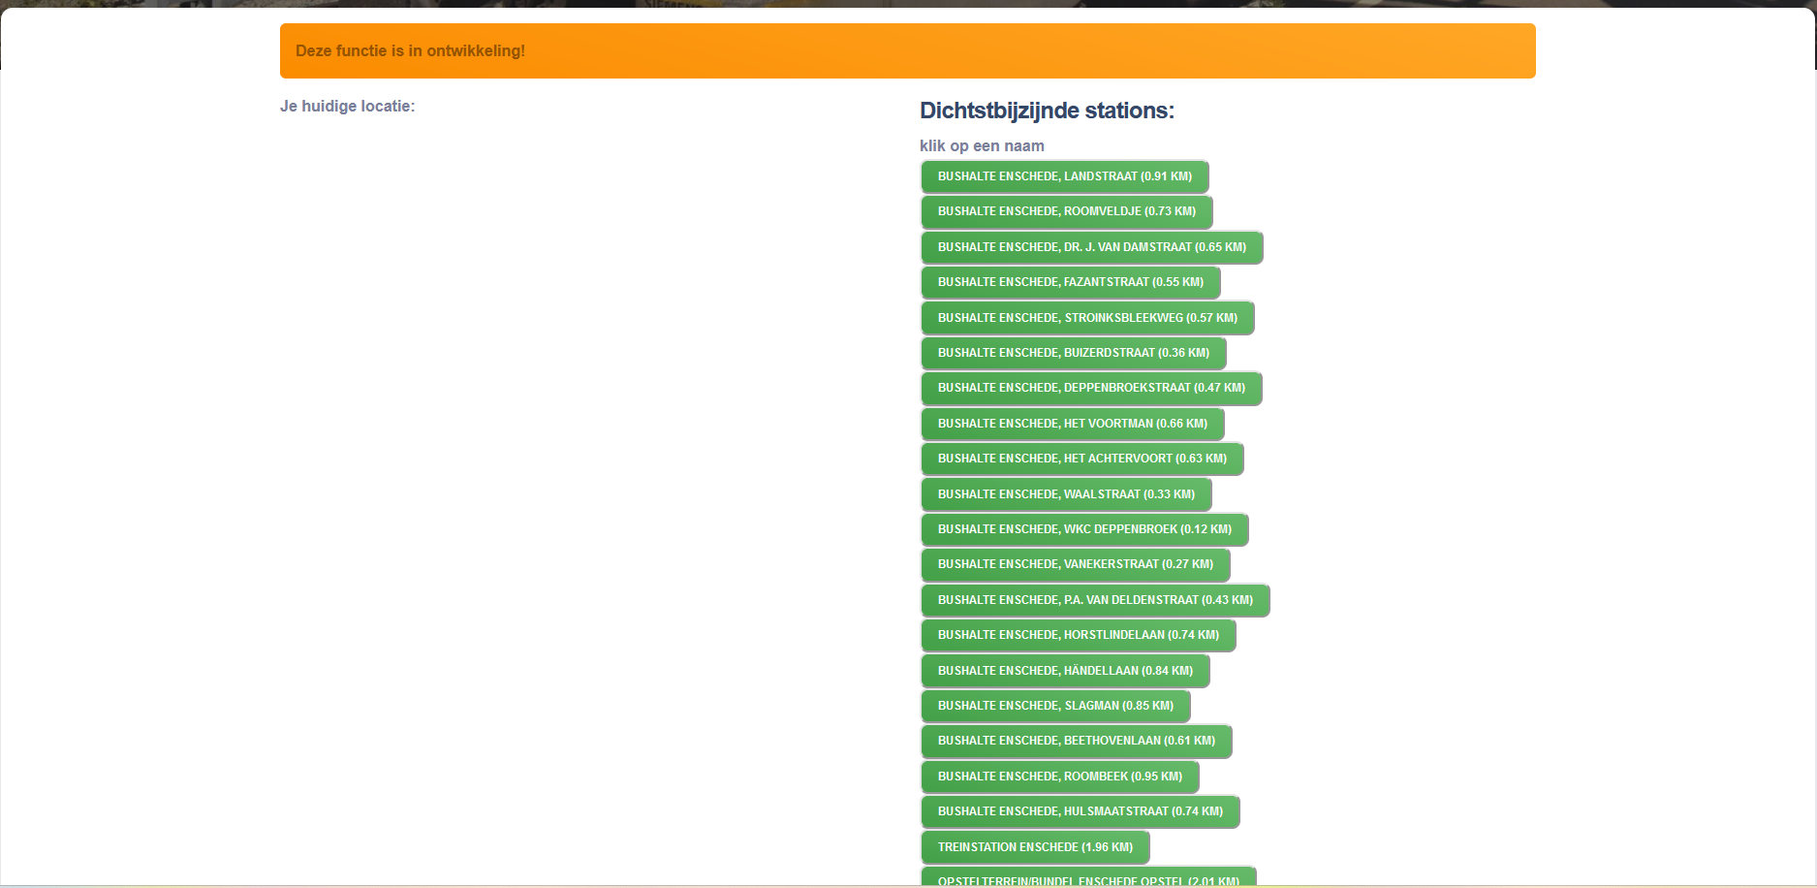Click the Landstraat bus stop button
This screenshot has width=1817, height=888.
[1064, 176]
